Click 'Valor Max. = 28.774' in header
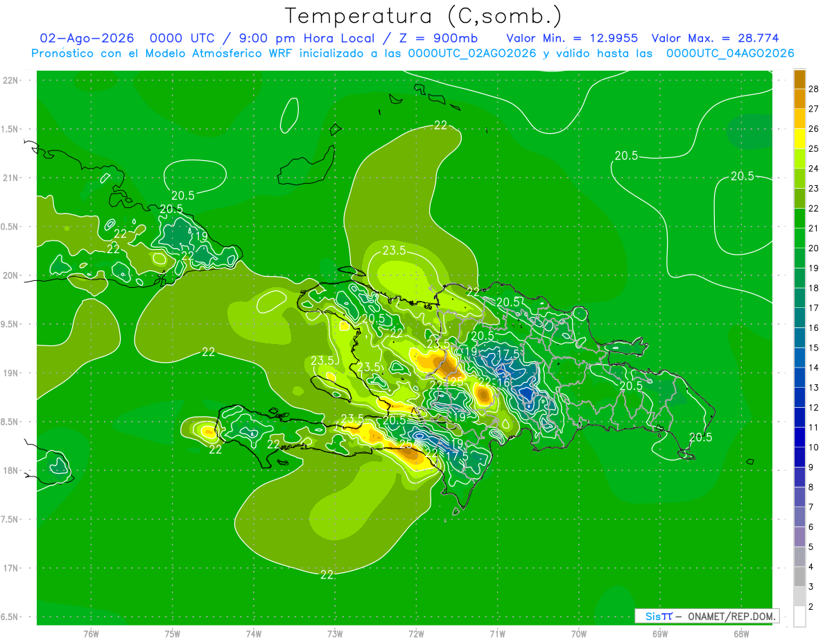Viewport: 832px width, 643px height. pos(716,39)
